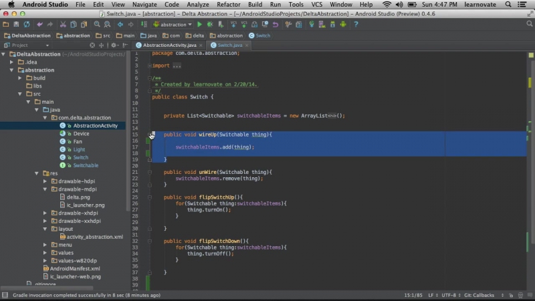Click the delta breadcrumb folder
The image size is (535, 301).
[x=195, y=35]
